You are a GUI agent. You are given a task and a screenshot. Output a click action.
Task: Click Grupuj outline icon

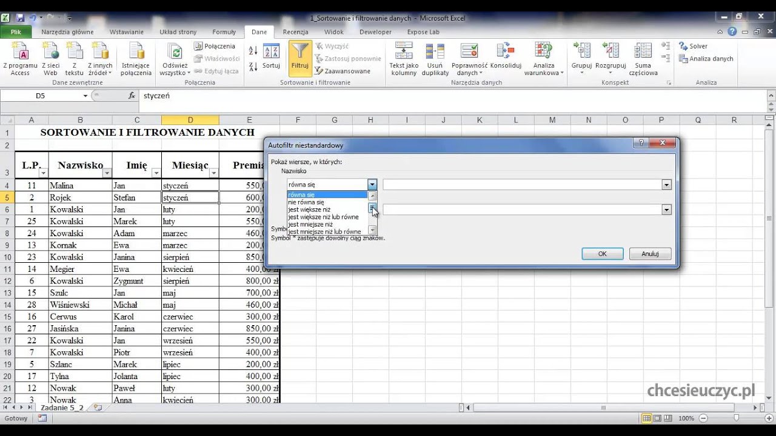pos(581,59)
